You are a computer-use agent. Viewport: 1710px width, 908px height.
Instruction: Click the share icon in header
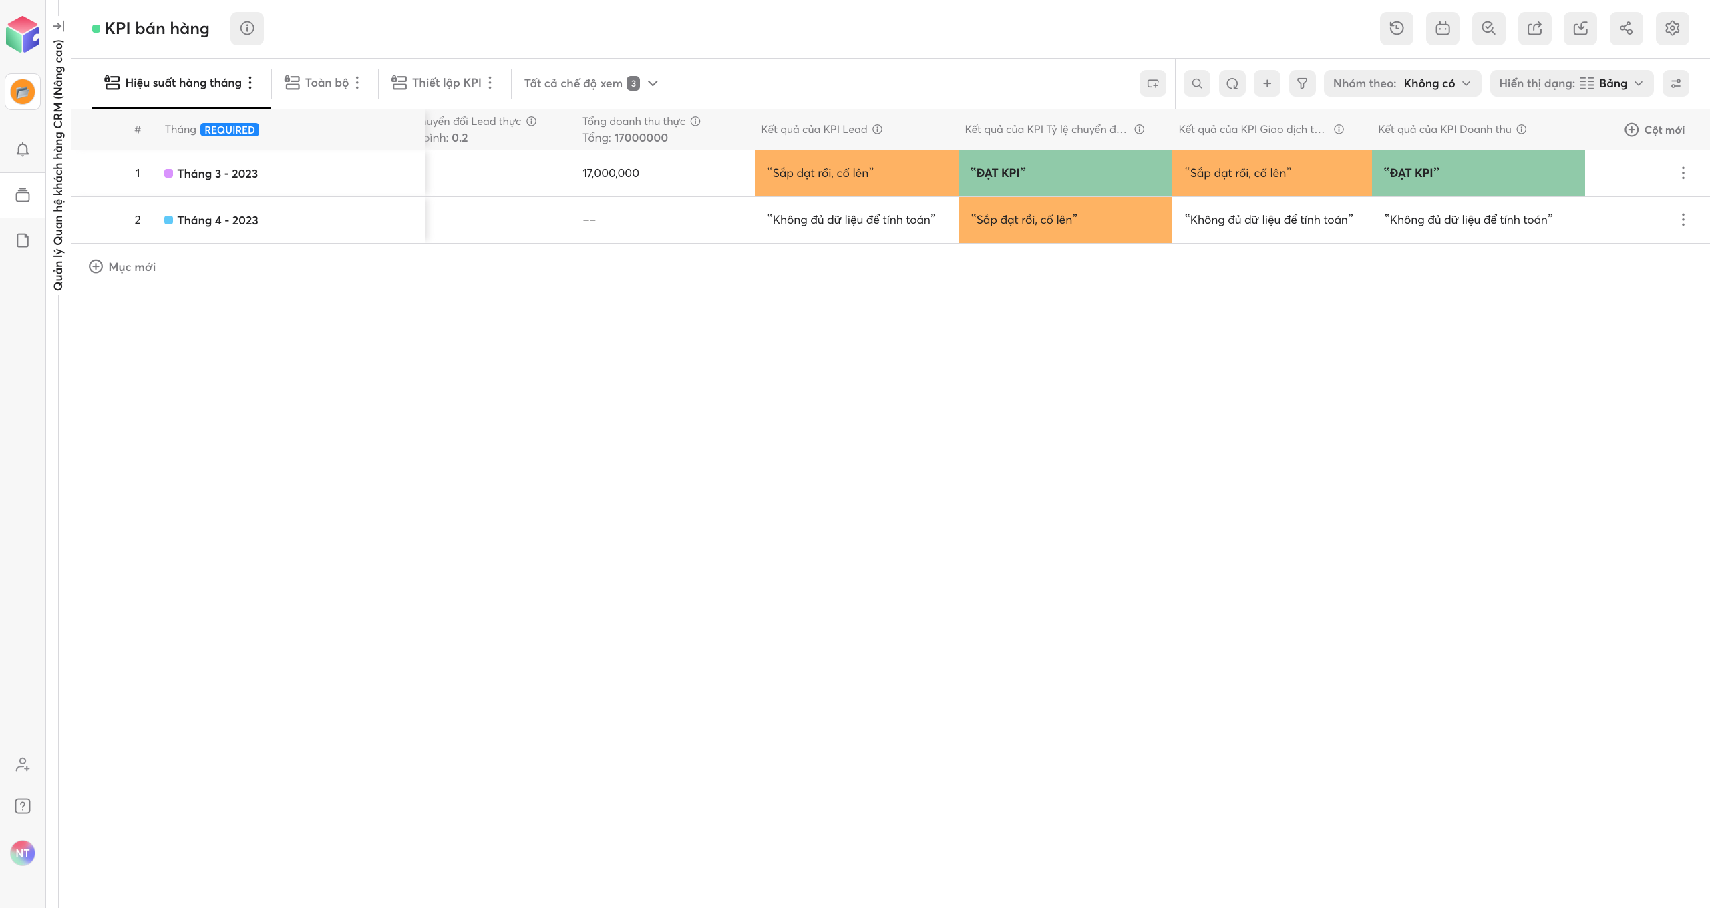coord(1627,28)
